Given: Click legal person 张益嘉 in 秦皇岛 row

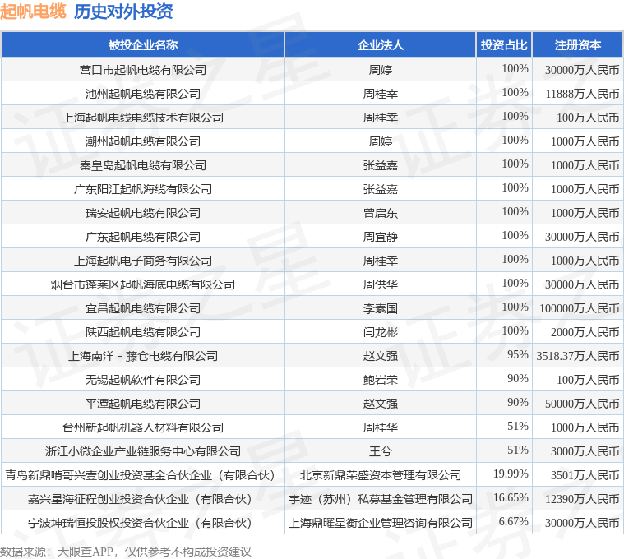Looking at the screenshot, I should [381, 165].
